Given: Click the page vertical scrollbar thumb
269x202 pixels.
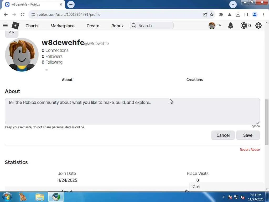Looking at the screenshot, I should 267,122.
